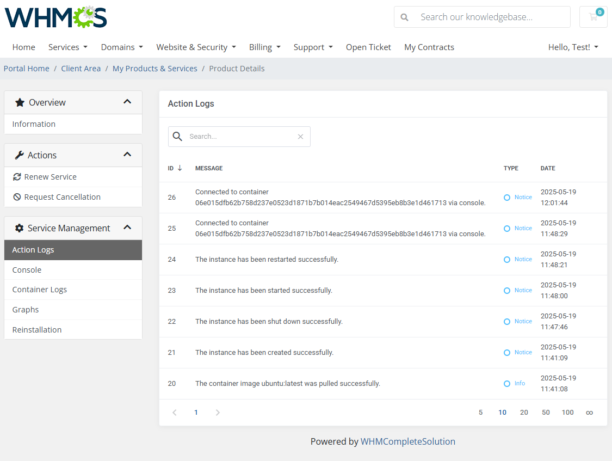Click the Action Logs search magnifier icon
Image resolution: width=612 pixels, height=461 pixels.
pos(177,136)
